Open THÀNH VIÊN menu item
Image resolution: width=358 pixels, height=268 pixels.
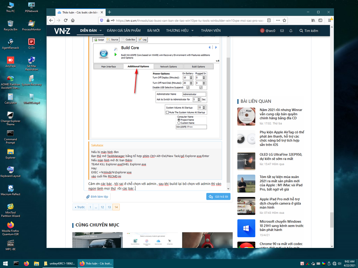tap(211, 30)
